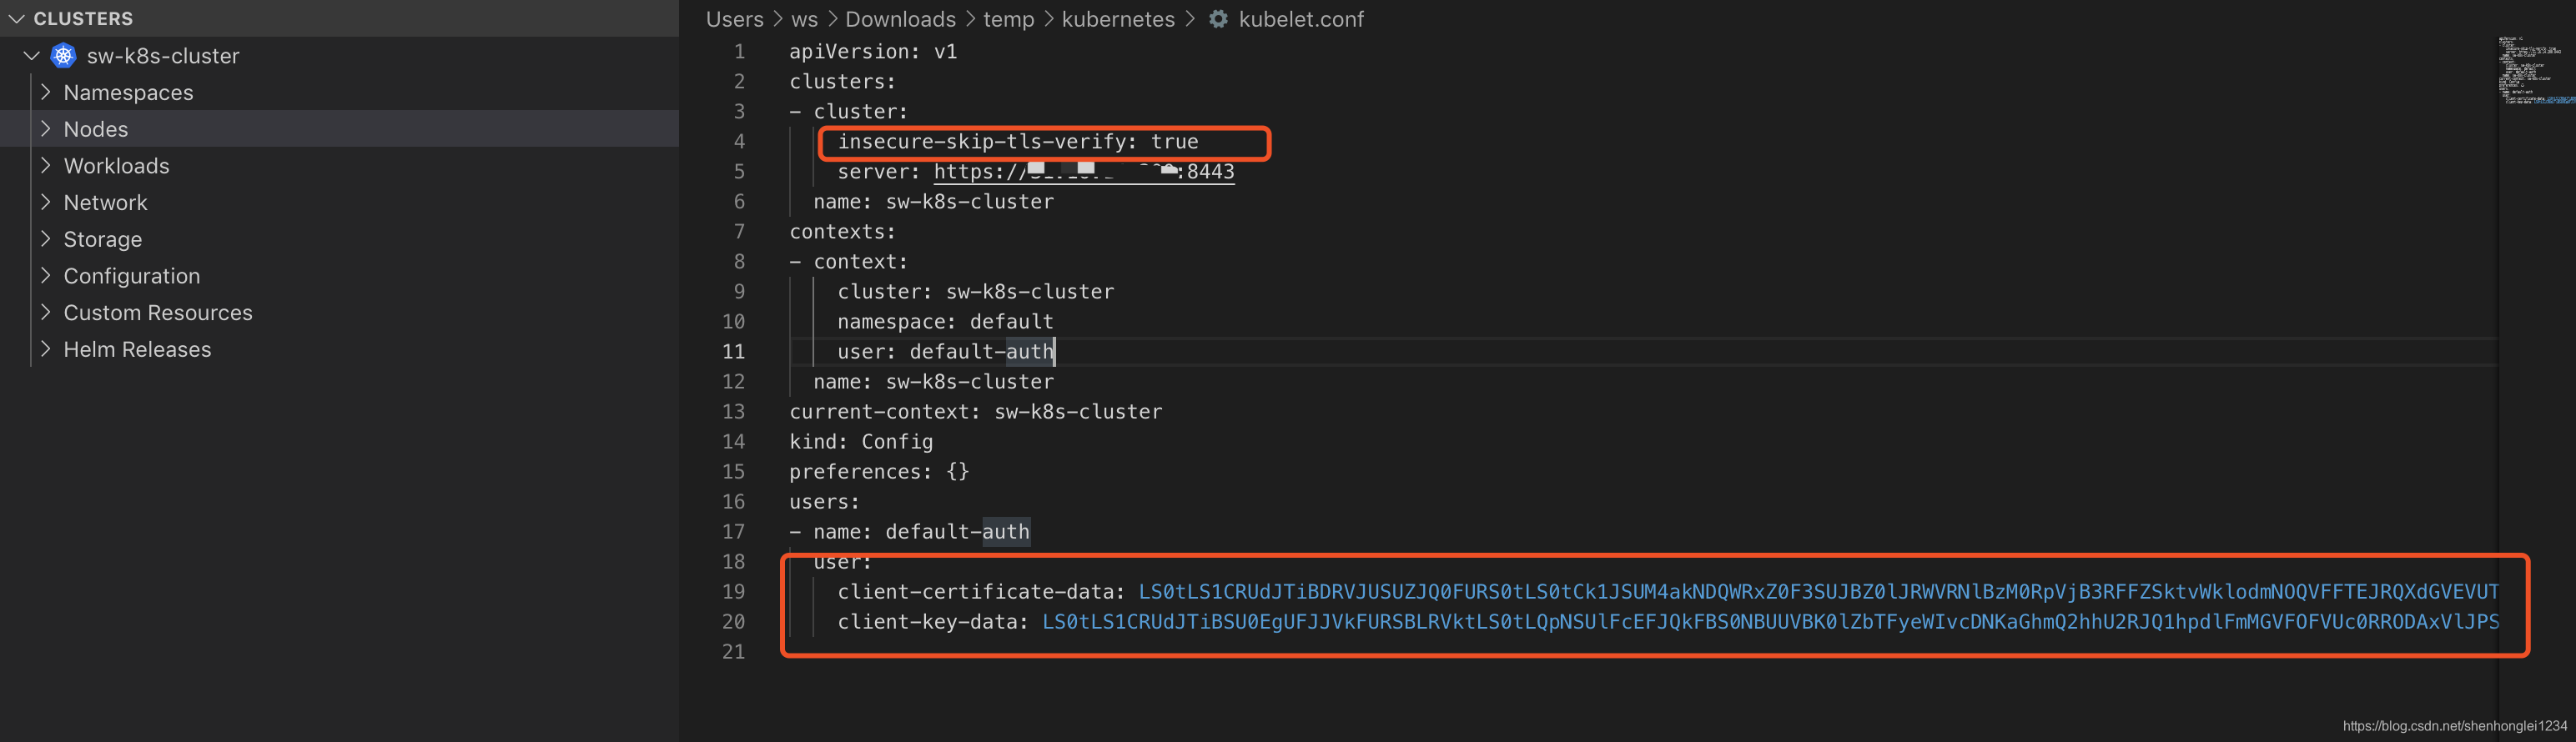The width and height of the screenshot is (2576, 742).
Task: Click line number 11 in the gutter
Action: click(x=734, y=351)
